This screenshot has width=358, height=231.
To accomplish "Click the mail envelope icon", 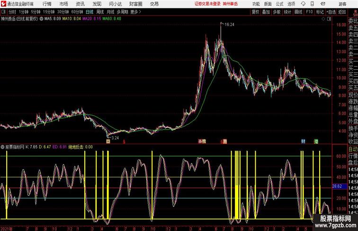I will (x=323, y=4).
